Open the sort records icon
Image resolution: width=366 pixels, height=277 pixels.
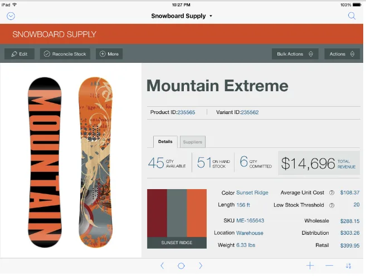pyautogui.click(x=348, y=266)
